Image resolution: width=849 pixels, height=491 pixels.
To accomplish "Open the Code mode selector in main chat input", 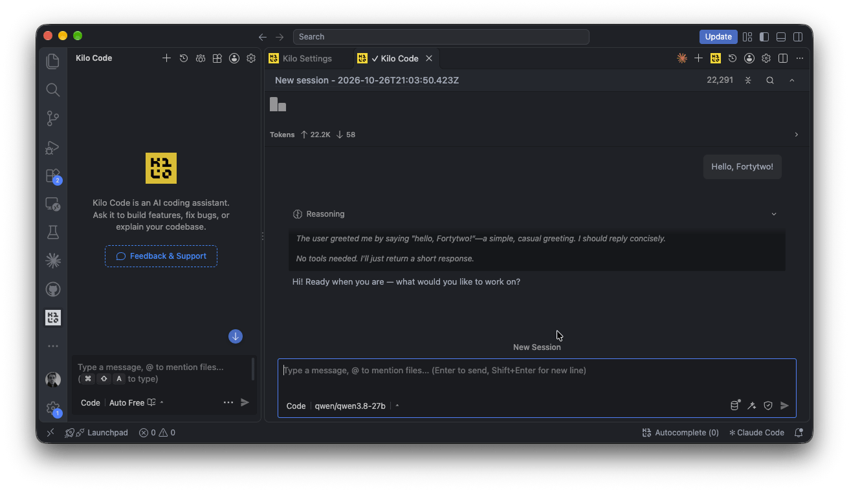I will 296,406.
